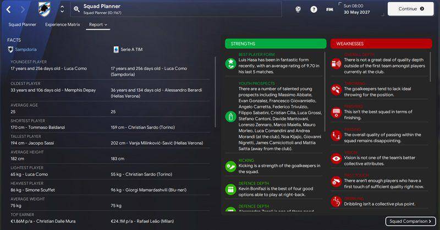Open the help question mark icon
Screen dimensions: 440x230
tap(313, 9)
